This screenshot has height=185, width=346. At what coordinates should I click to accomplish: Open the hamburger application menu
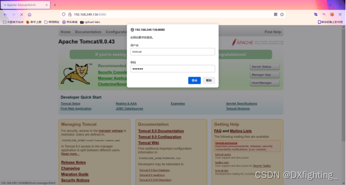(x=340, y=14)
